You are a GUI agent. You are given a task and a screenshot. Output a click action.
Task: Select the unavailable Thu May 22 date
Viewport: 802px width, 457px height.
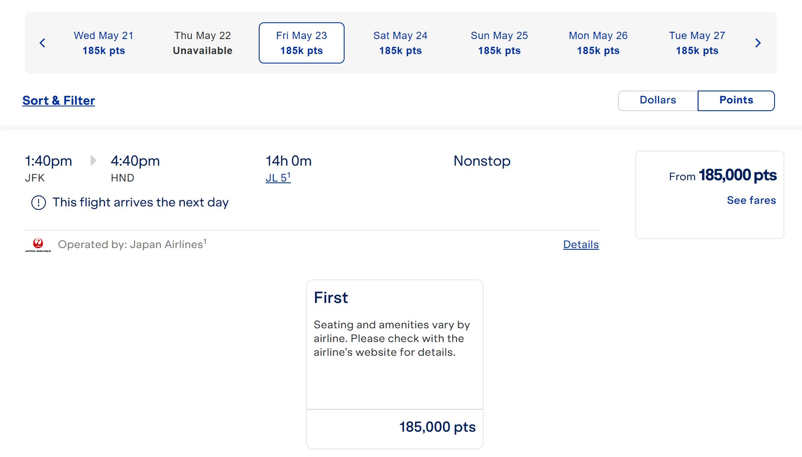tap(203, 43)
